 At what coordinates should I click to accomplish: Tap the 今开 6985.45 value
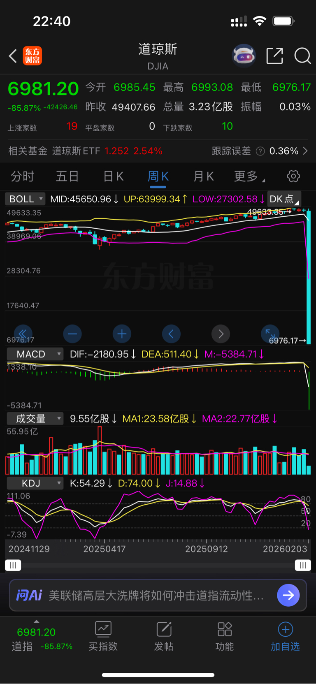pos(135,87)
